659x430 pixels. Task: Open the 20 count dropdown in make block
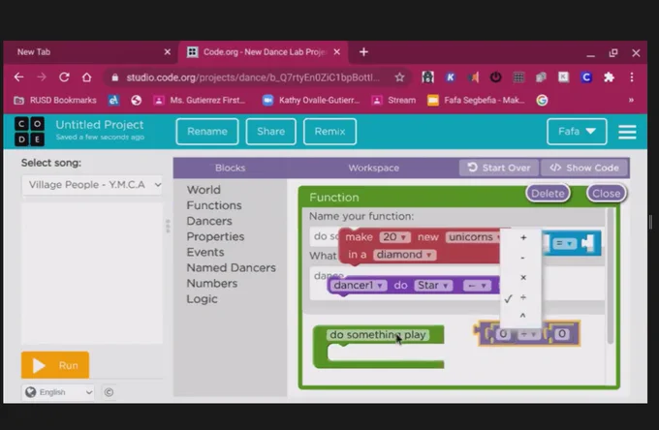click(x=394, y=237)
